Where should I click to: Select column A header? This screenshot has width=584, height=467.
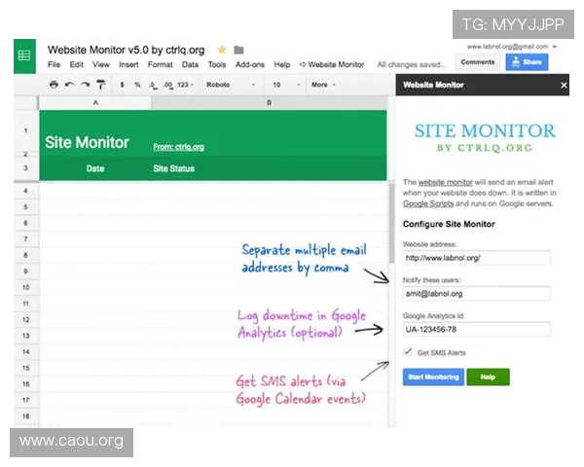point(95,102)
